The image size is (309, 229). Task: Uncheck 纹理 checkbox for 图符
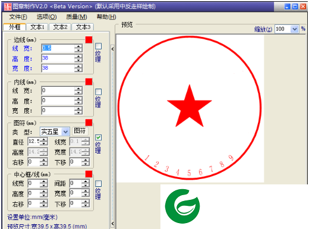click(98, 137)
